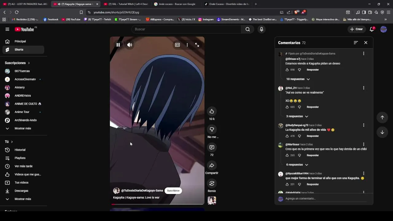Like the Short with 10 k likes
This screenshot has height=221, width=393.
click(212, 111)
